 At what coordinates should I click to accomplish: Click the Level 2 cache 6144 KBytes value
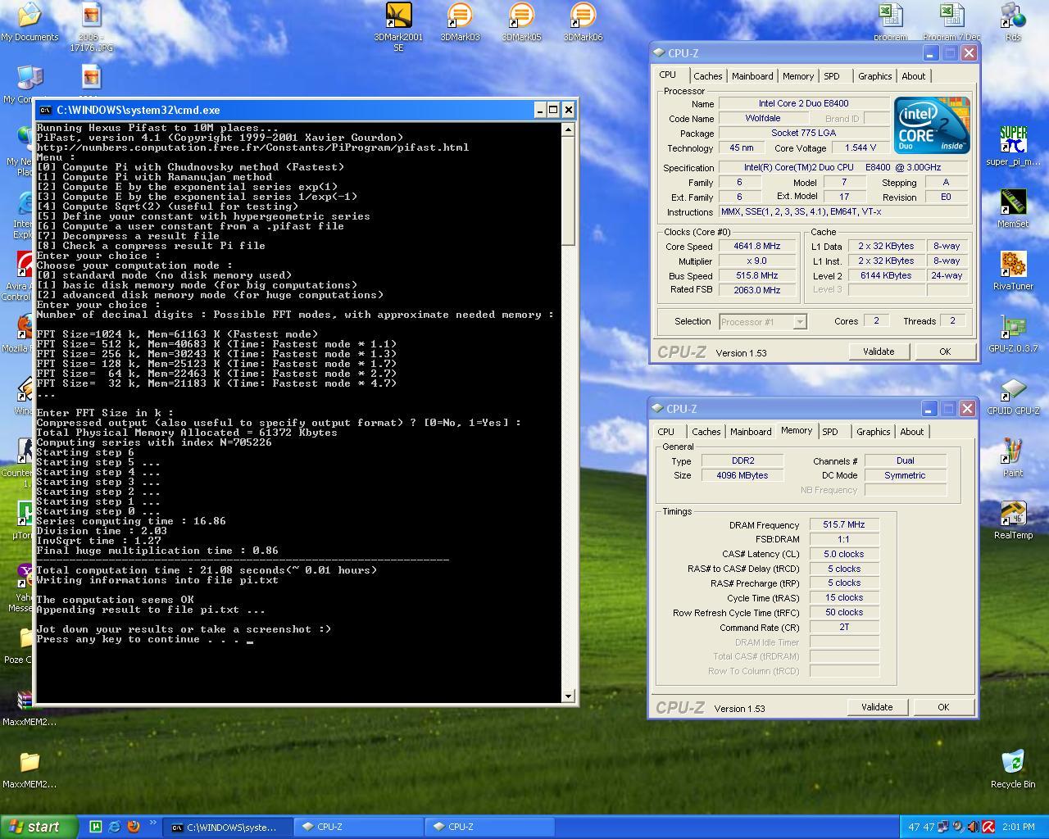click(885, 275)
